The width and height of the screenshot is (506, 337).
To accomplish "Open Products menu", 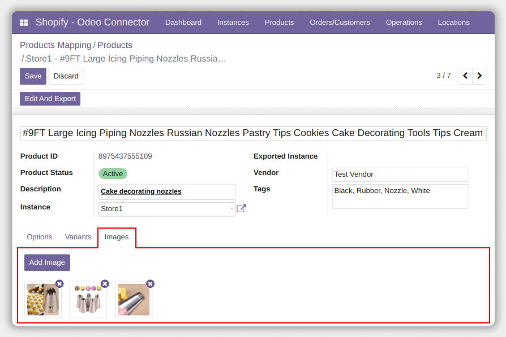I will [x=279, y=23].
